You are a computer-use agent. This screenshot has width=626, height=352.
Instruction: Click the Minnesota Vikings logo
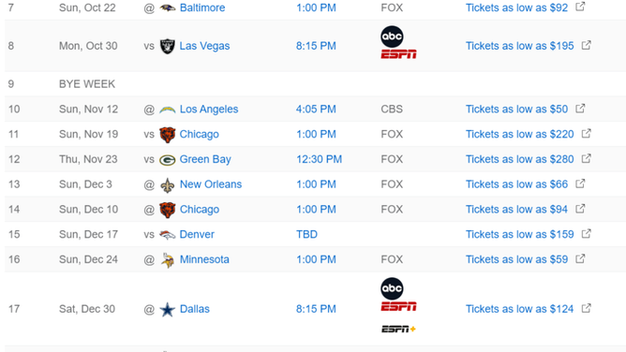click(168, 260)
